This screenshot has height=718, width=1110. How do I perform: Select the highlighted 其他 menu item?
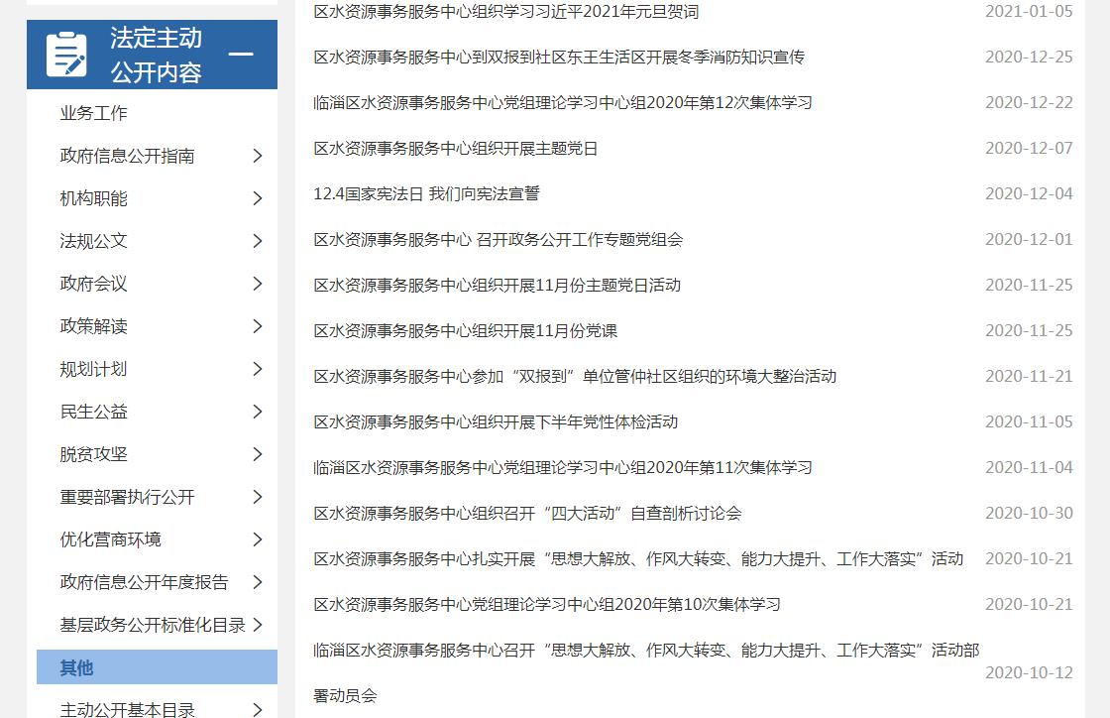(76, 667)
